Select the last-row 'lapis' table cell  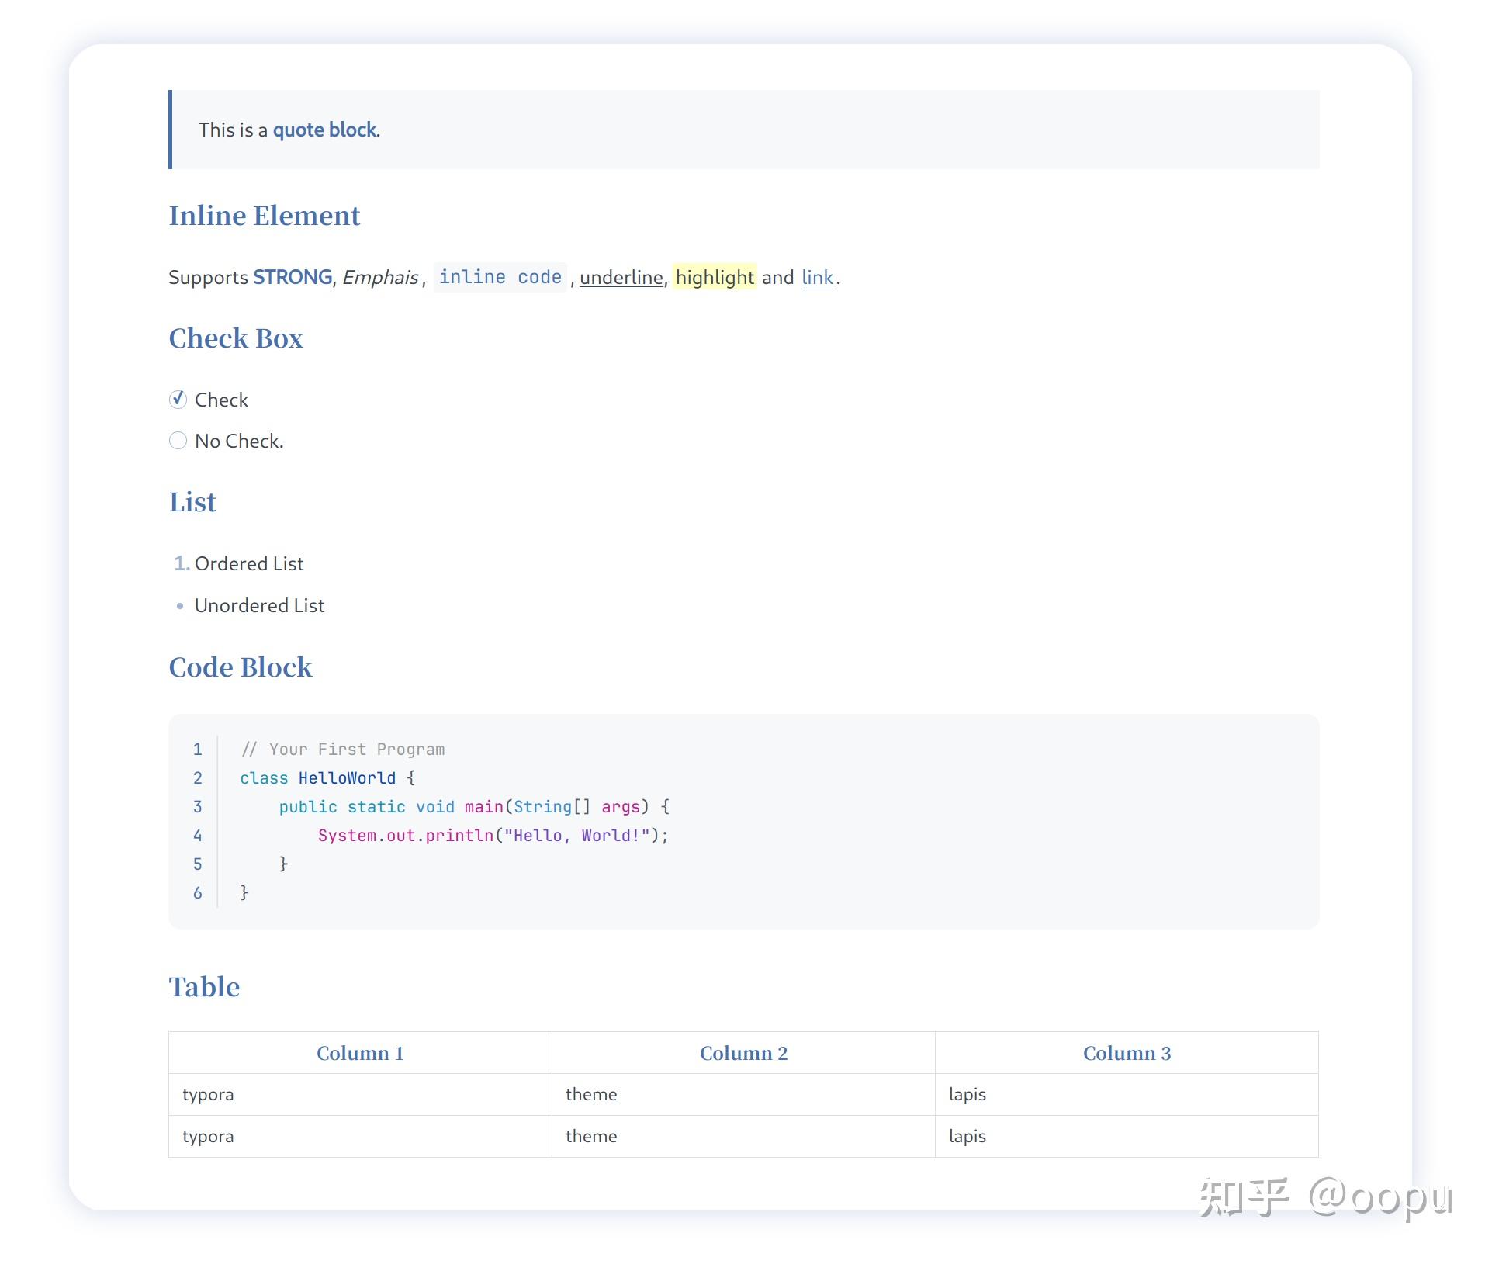[968, 1136]
